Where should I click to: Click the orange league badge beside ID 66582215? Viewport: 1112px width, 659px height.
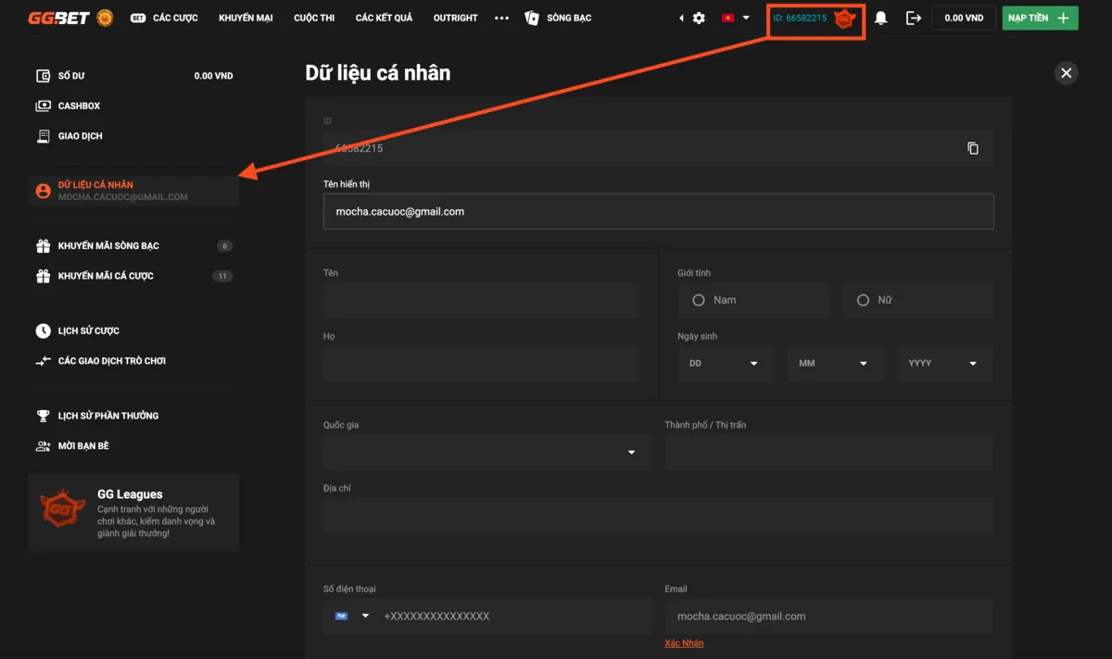point(843,19)
